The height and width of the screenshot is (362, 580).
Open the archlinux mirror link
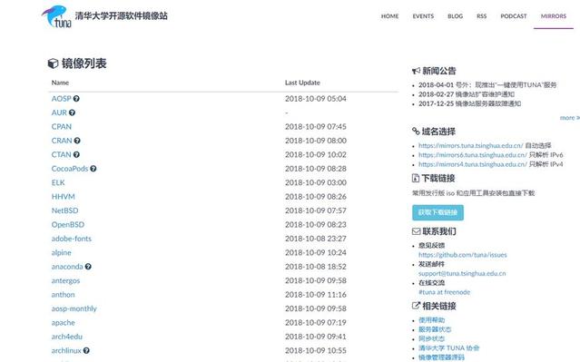tap(66, 350)
